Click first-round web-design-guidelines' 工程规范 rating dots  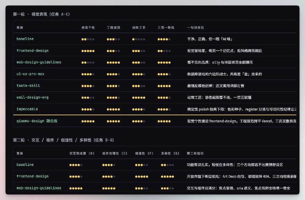click(113, 63)
